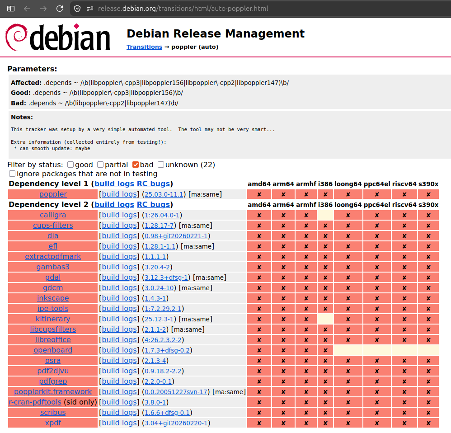This screenshot has width=451, height=433.
Task: Open build logs link in kitinerary row
Action: click(119, 319)
